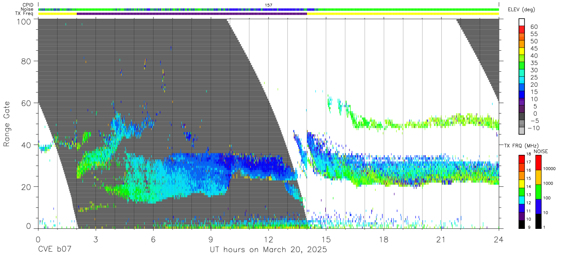Screen dimensions: 561x259
Task: Click the '60' label on ELEV color bar
Action: pos(533,27)
